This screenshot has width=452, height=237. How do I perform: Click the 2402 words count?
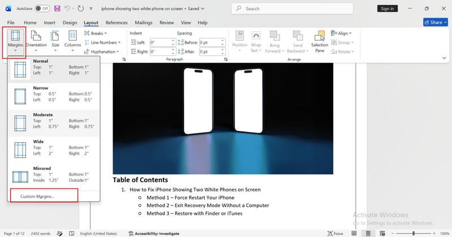(x=40, y=234)
